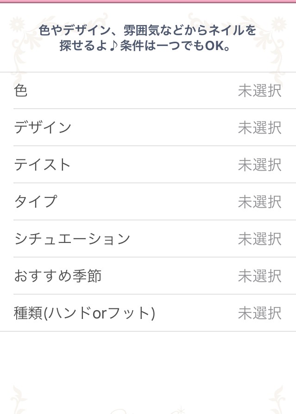This screenshot has height=414, width=296.
Task: Tap the 未選択 value beside 色
Action: (259, 91)
